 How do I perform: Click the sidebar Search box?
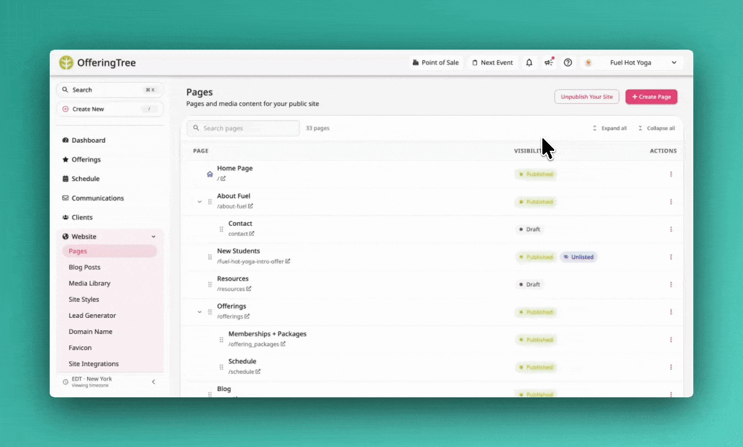[x=109, y=90]
